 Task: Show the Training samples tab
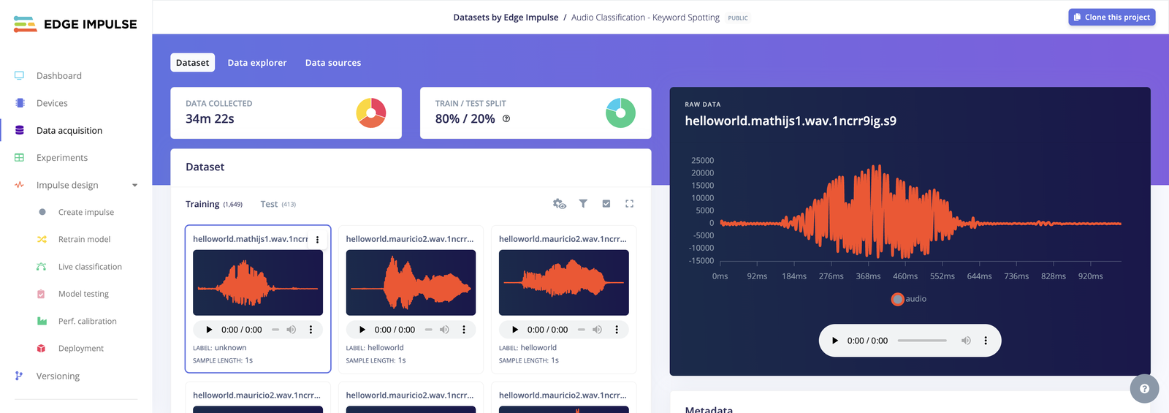coord(213,204)
